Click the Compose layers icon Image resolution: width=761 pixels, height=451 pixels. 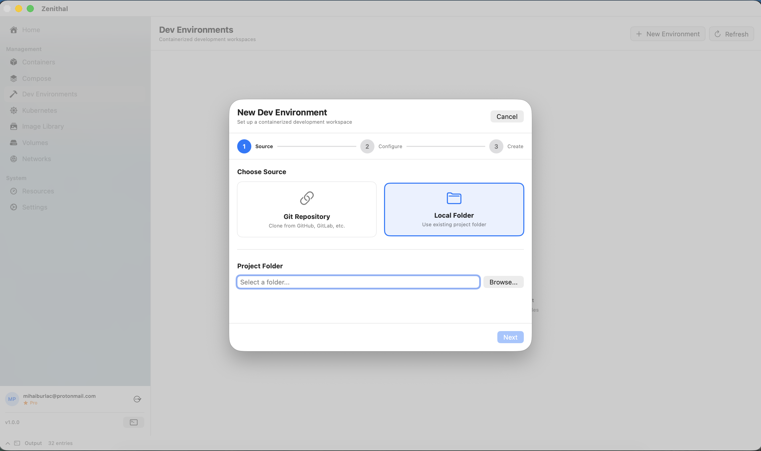coord(13,78)
